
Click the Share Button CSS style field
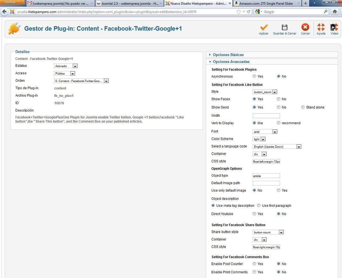point(266,247)
